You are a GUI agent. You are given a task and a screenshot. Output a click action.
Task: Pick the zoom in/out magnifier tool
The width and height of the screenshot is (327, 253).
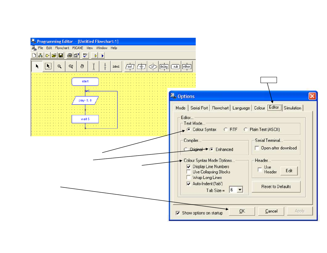click(x=71, y=67)
